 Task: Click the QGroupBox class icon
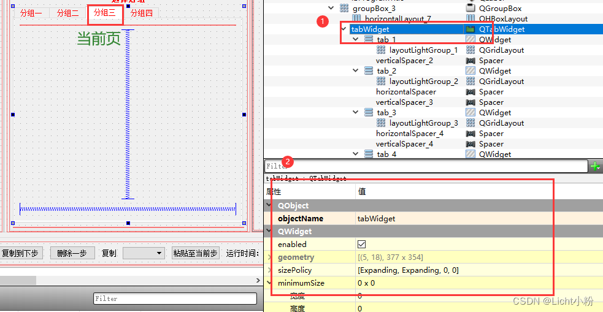pyautogui.click(x=470, y=8)
